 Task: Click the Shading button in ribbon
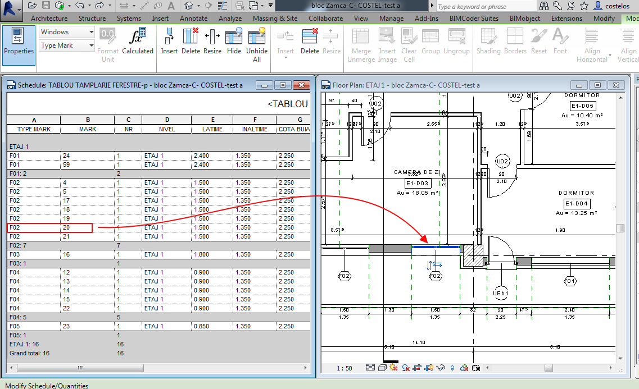(x=488, y=40)
